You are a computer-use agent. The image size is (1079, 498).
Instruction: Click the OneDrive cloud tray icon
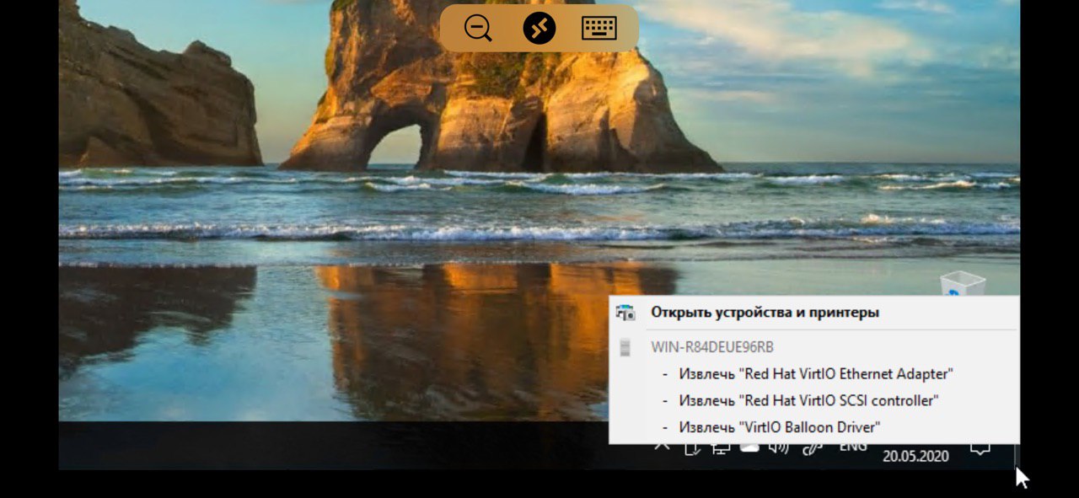749,447
